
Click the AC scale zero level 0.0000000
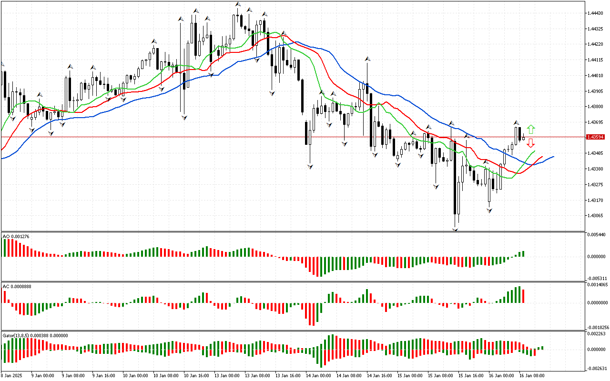pyautogui.click(x=597, y=302)
